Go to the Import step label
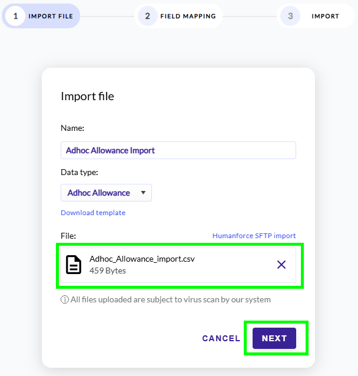 click(325, 16)
